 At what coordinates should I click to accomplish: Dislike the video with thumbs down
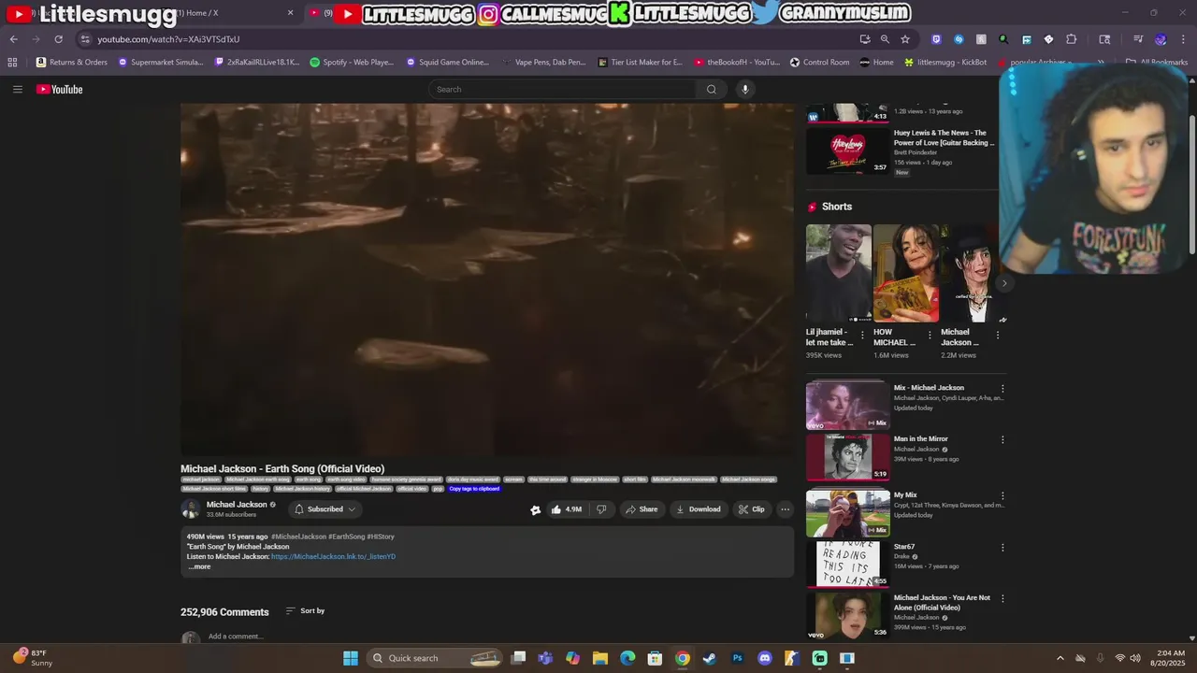click(x=601, y=509)
